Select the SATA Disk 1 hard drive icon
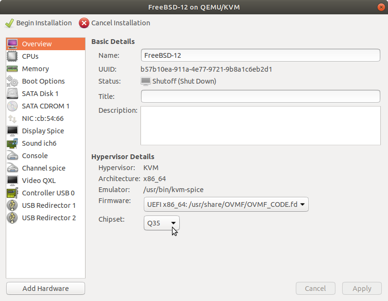388x301 pixels. tap(12, 94)
